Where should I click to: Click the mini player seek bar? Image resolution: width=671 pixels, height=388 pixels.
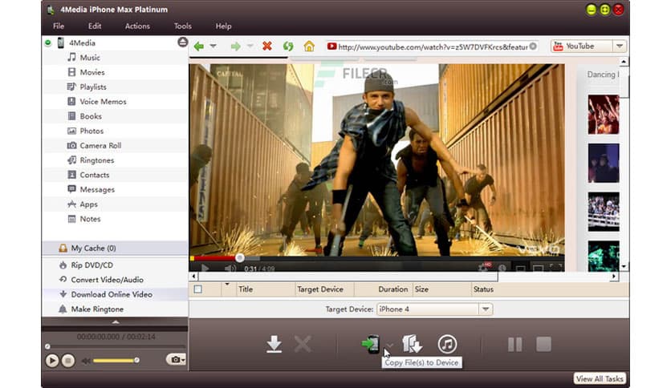tap(115, 346)
